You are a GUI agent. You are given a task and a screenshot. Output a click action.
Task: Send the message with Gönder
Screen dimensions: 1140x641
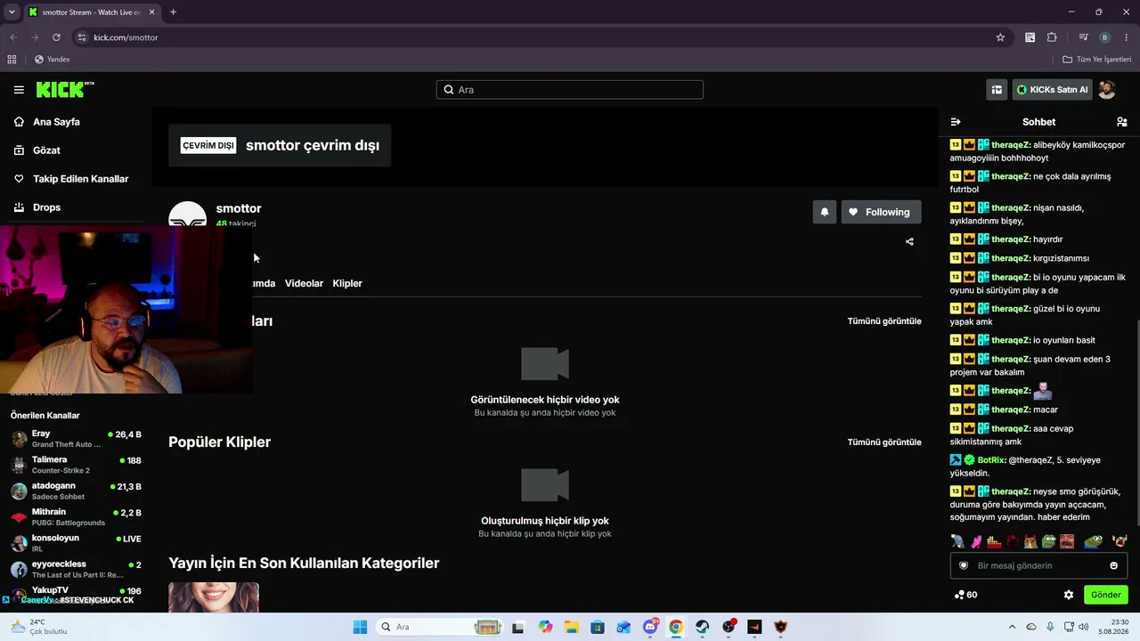[x=1105, y=595]
